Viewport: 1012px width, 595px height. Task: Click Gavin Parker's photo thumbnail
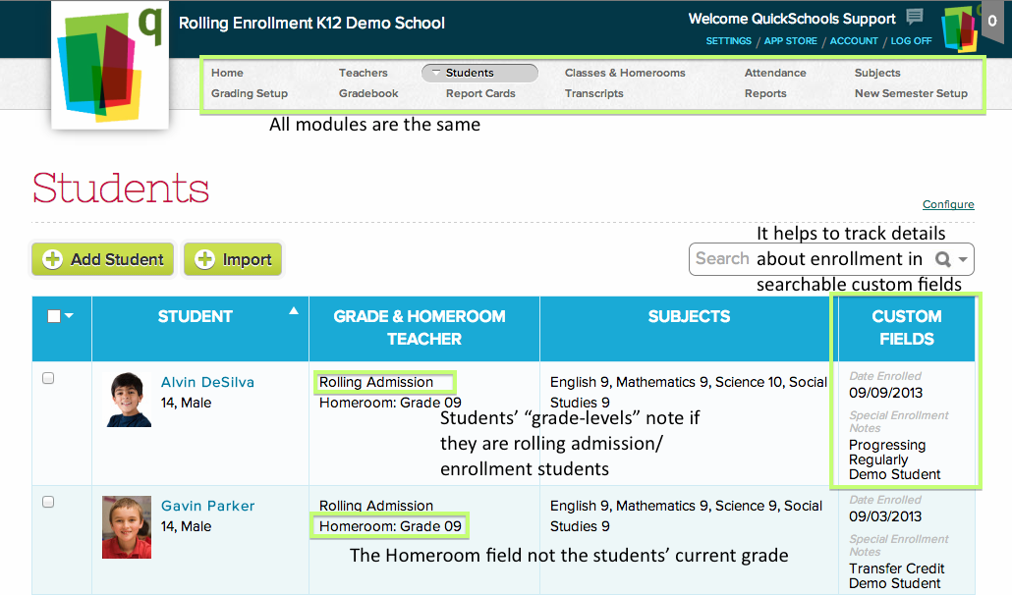pos(127,527)
